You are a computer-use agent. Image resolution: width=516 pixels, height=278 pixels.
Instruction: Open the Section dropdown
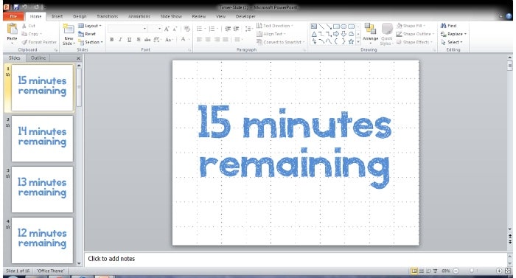pos(91,42)
